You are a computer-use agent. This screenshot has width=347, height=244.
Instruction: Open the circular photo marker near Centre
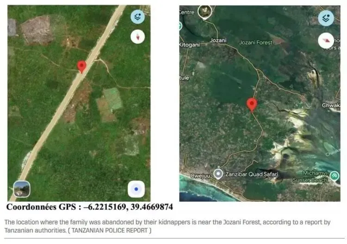[205, 12]
